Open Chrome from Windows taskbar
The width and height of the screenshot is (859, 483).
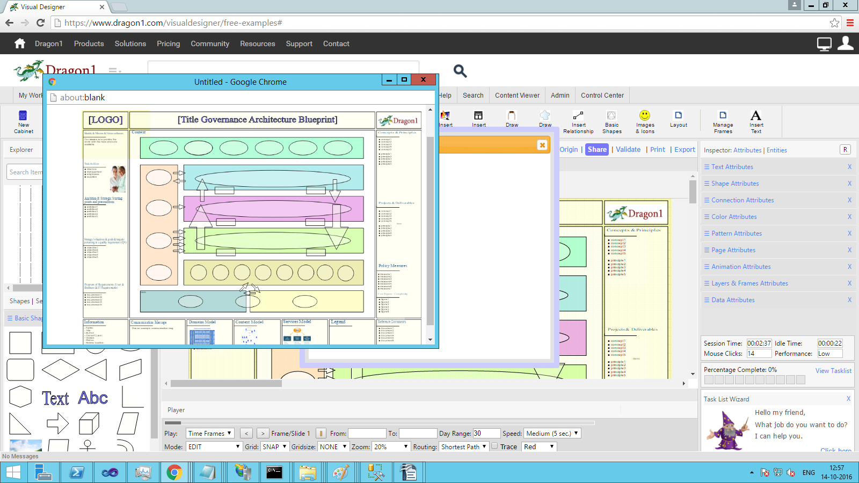pos(174,472)
